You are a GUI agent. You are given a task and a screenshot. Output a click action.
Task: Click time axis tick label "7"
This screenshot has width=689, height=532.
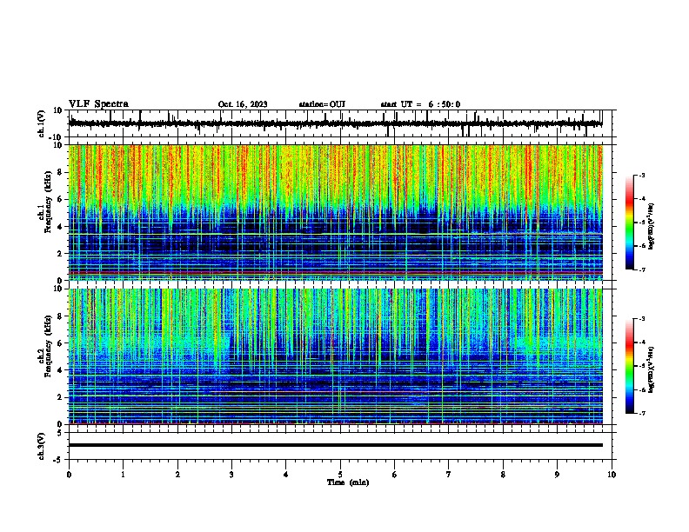pyautogui.click(x=449, y=475)
